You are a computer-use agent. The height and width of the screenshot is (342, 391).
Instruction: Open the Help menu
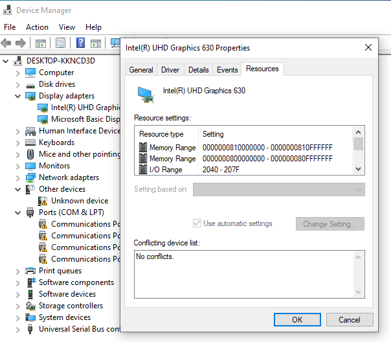(93, 27)
